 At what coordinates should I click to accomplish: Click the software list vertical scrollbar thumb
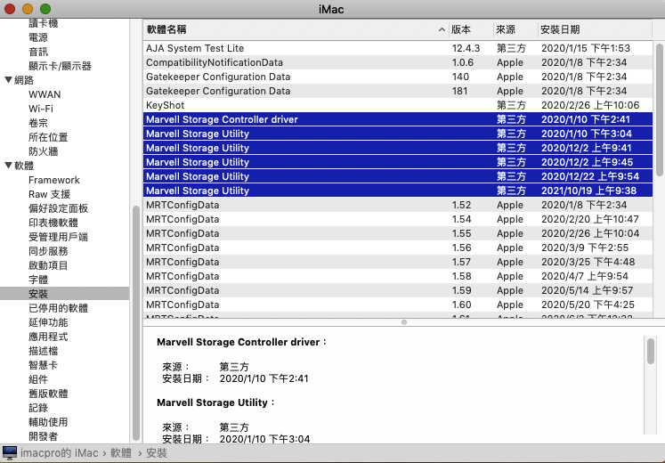point(660,110)
